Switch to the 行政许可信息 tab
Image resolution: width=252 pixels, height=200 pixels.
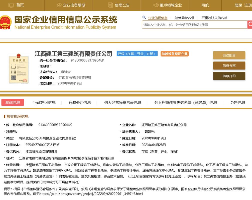[x=44, y=102]
